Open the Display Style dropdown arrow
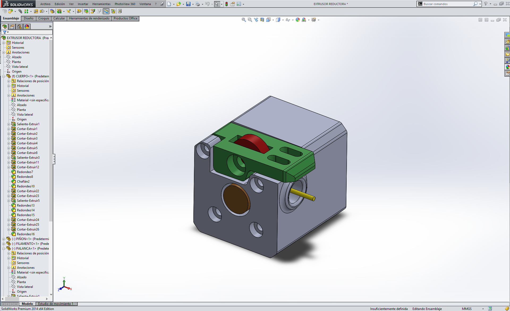 pos(283,20)
